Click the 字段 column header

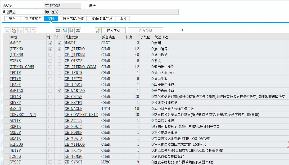(28, 37)
